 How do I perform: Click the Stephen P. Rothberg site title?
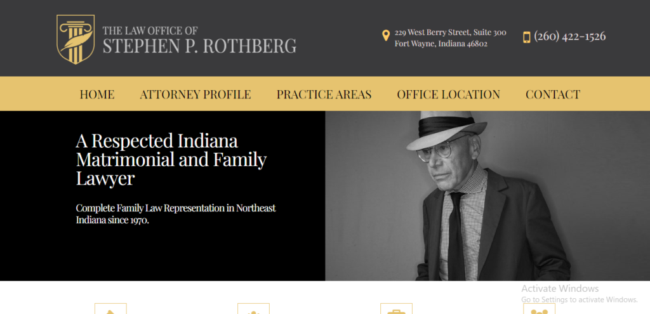coord(199,46)
